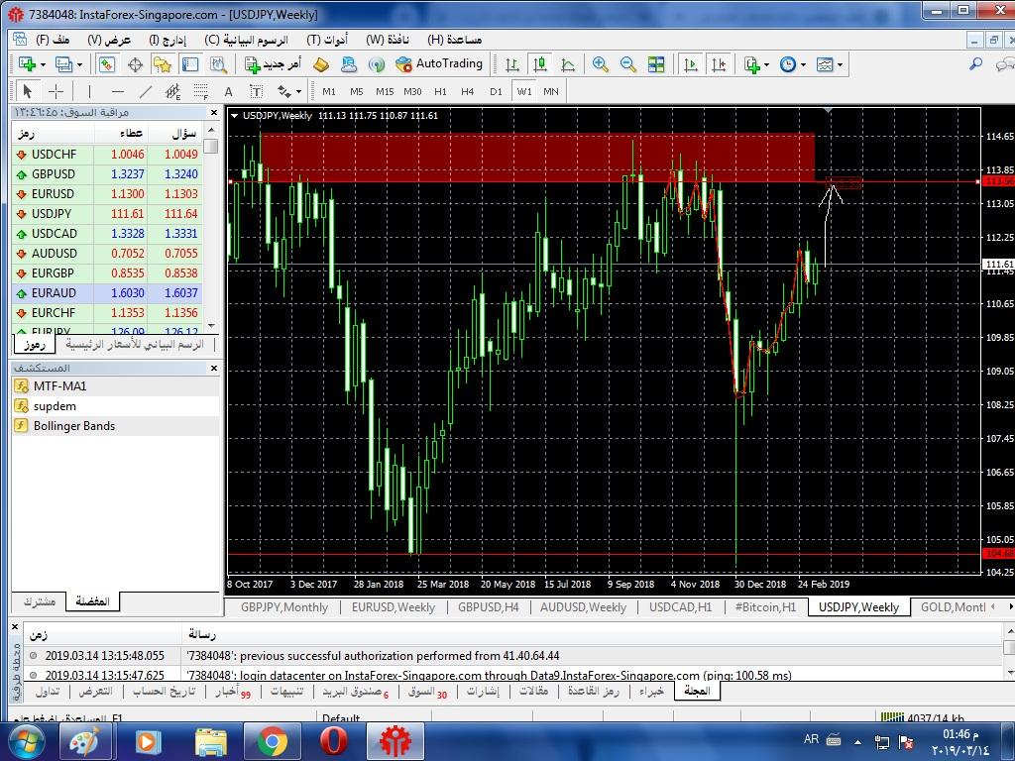1015x761 pixels.
Task: Click the Market Watch scrollbar down arrow
Action: pos(211,325)
